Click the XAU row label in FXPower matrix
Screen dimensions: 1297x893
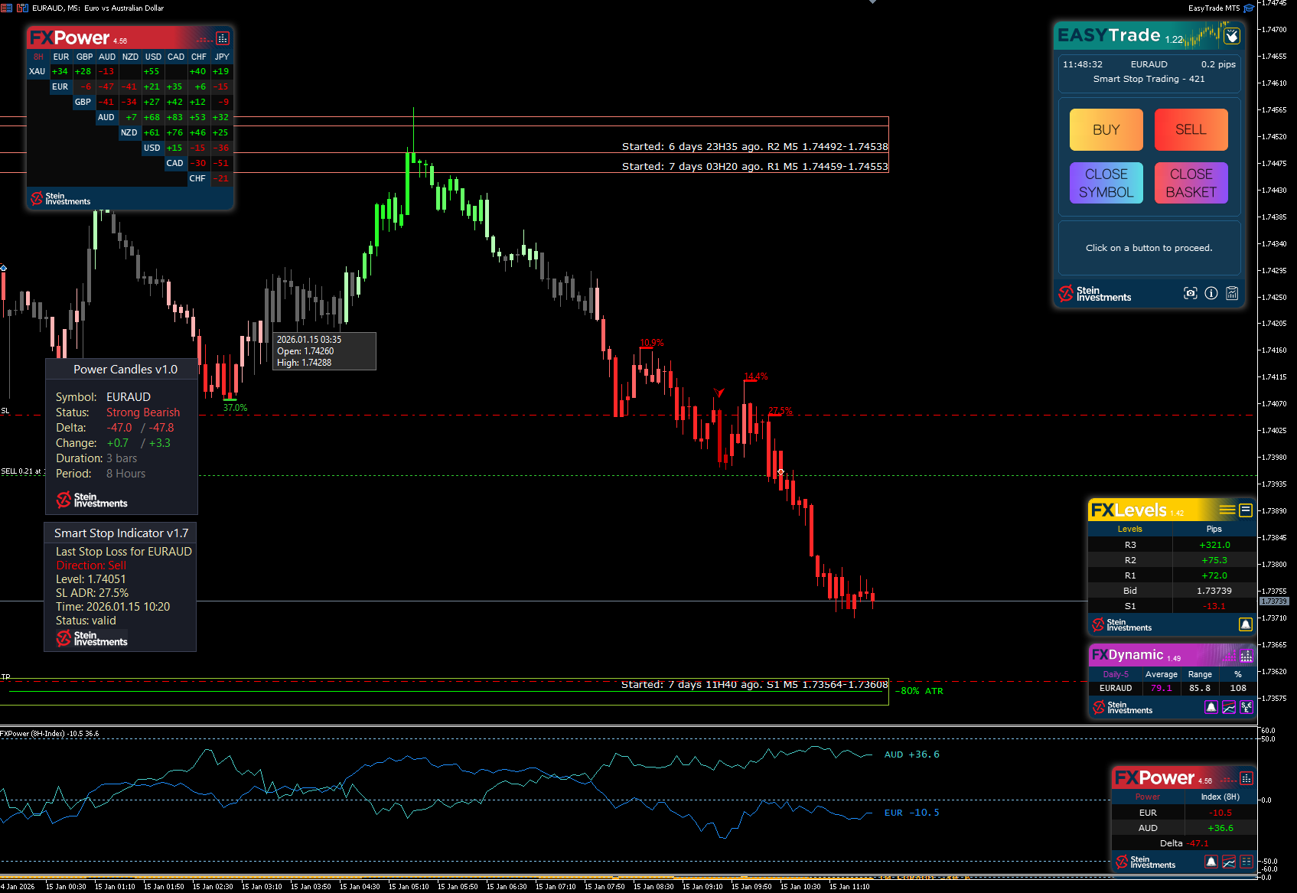click(37, 71)
